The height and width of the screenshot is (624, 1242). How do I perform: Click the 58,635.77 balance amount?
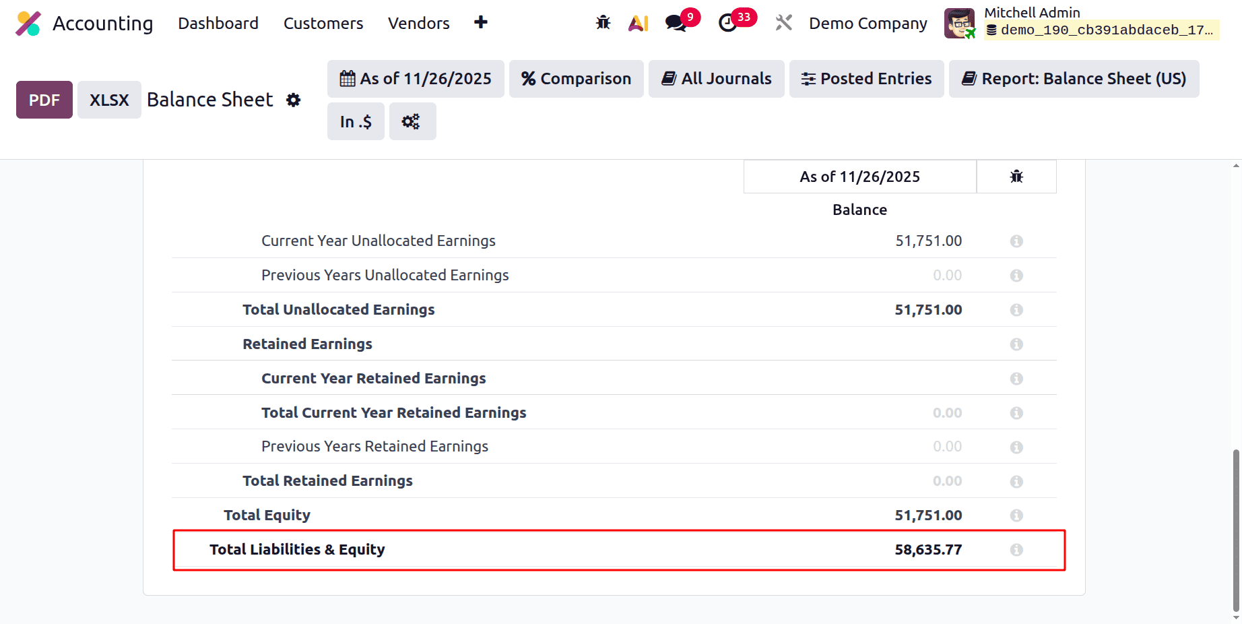click(x=928, y=550)
